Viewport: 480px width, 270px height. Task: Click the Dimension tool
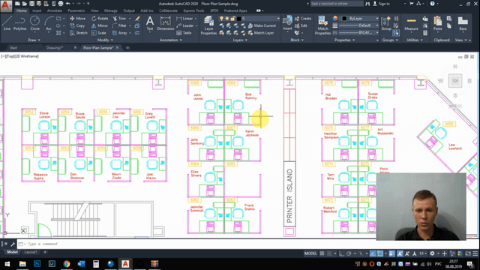click(165, 23)
